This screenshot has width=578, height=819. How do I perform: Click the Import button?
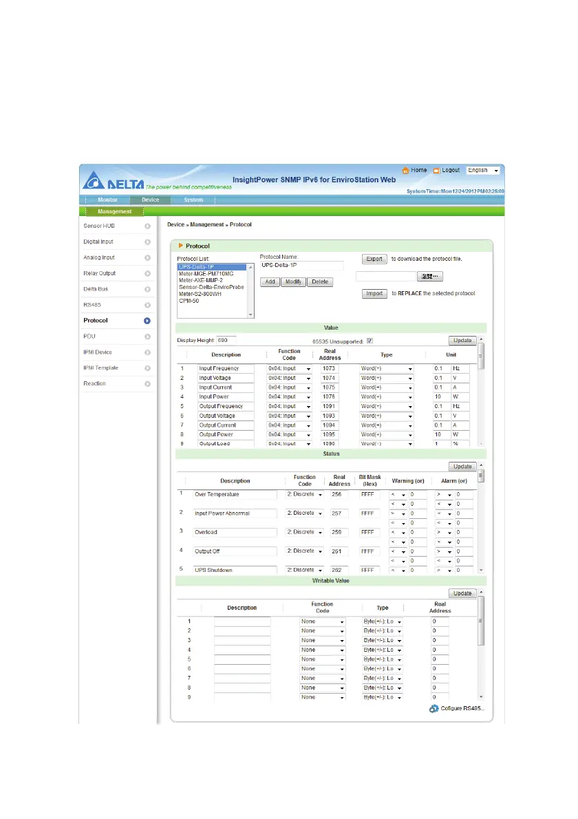pyautogui.click(x=374, y=294)
